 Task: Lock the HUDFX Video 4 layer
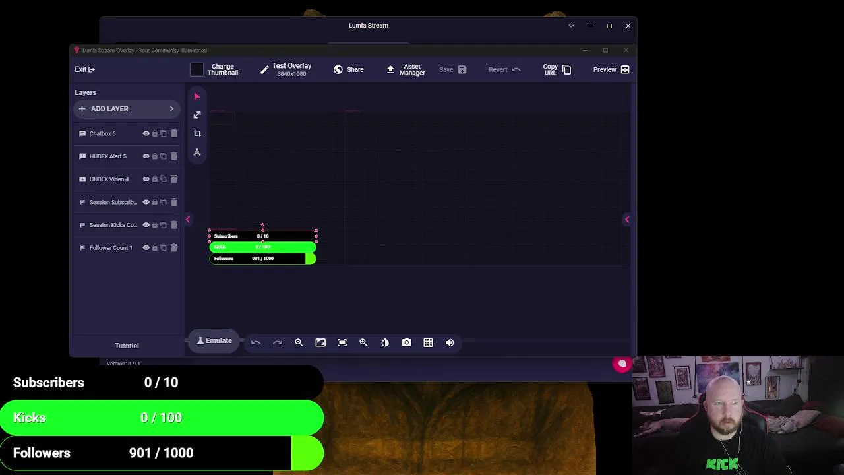(x=155, y=179)
